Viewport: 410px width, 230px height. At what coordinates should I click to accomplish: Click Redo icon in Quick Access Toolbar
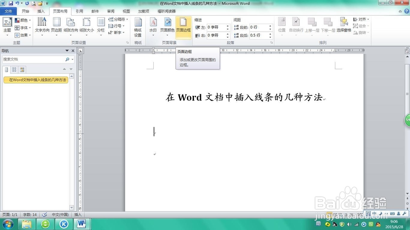point(27,3)
